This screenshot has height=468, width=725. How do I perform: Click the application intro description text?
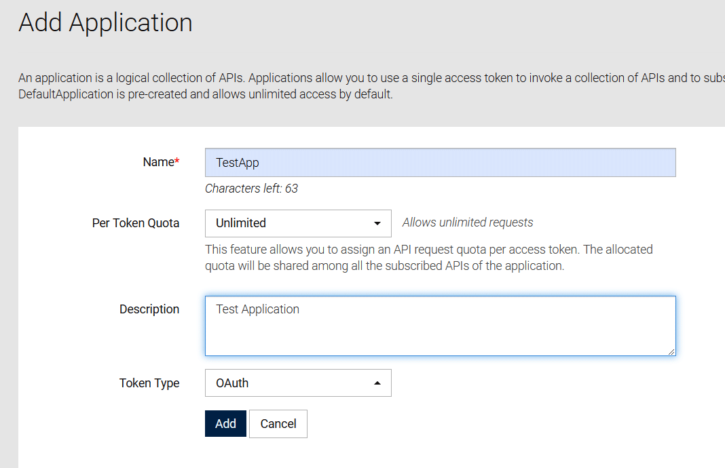(367, 78)
